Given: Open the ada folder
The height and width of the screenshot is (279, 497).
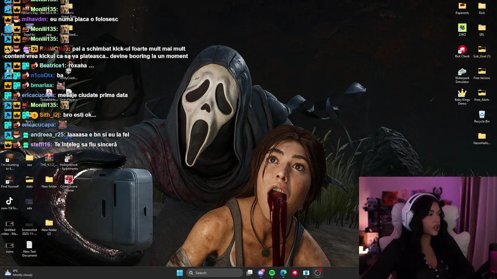Looking at the screenshot, I should pos(30,203).
